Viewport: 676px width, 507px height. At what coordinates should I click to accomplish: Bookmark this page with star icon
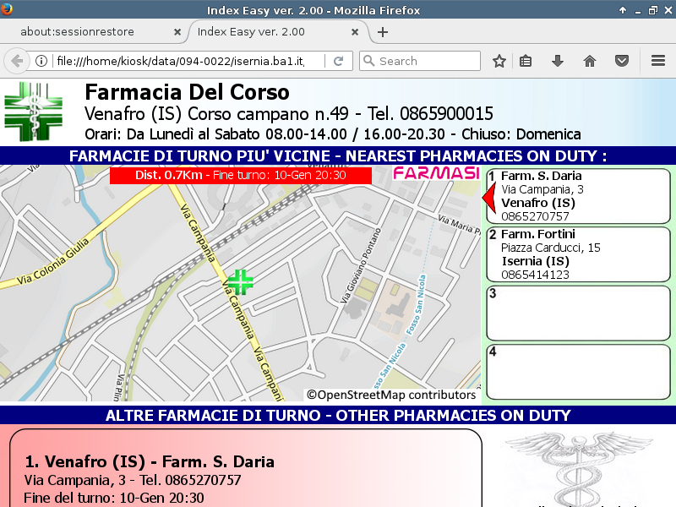tap(499, 61)
